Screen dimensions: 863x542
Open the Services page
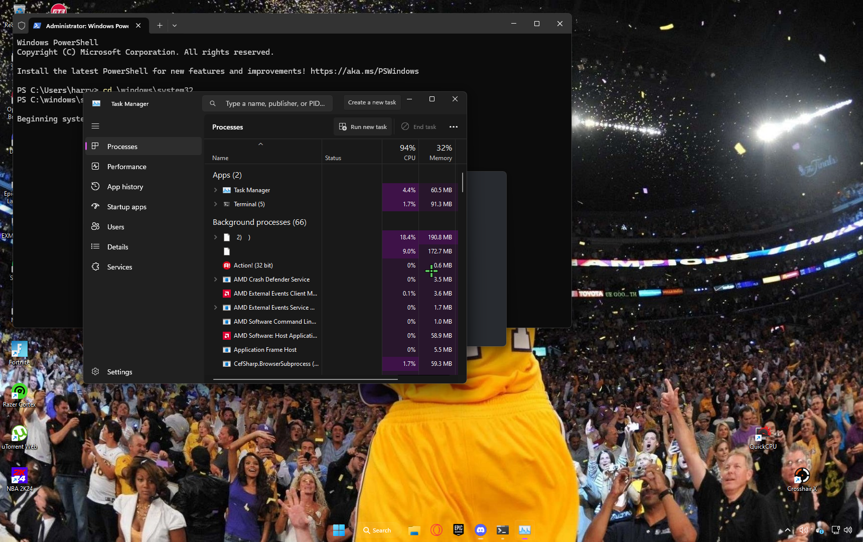point(143,267)
